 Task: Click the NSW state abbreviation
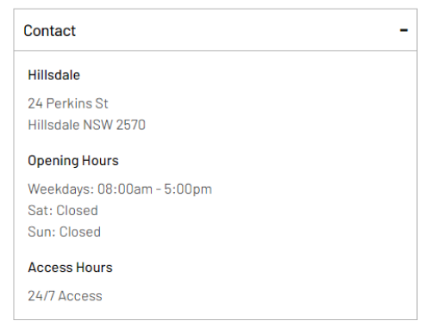tap(97, 125)
